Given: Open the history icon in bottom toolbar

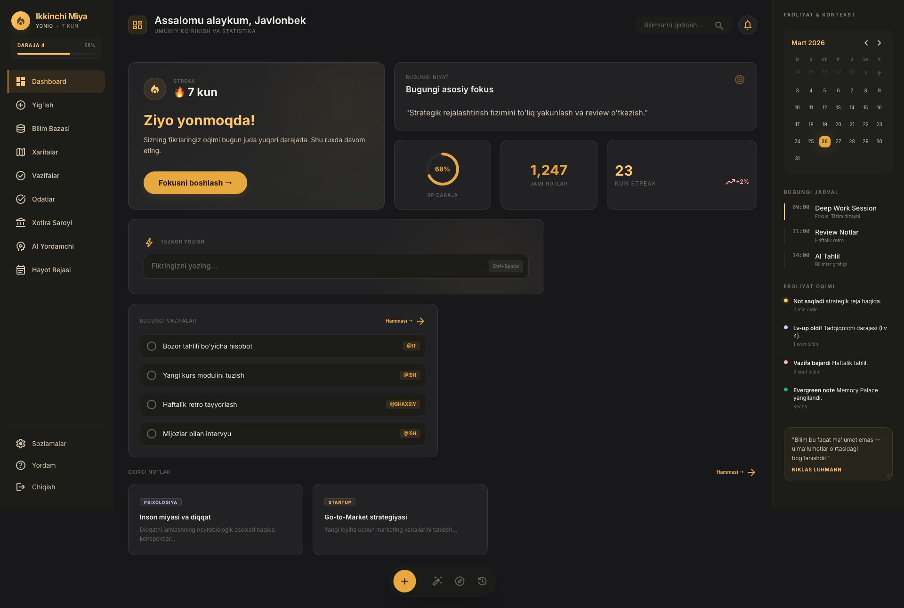Looking at the screenshot, I should 482,581.
